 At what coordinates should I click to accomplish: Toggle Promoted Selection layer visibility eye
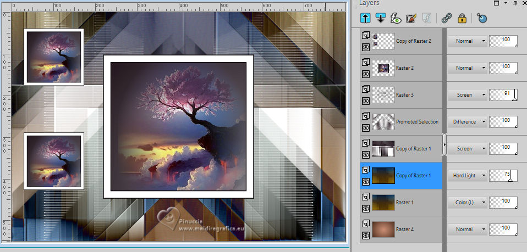point(366,127)
